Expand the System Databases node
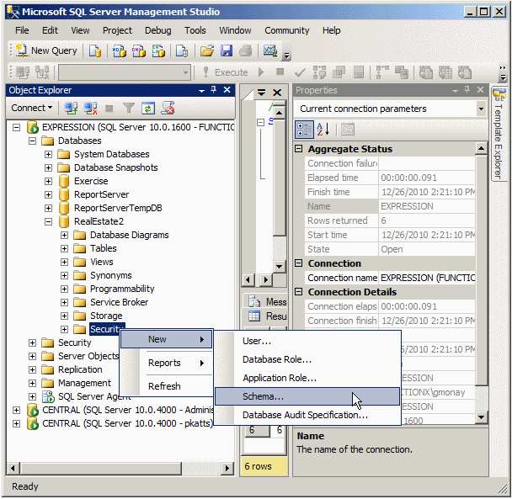The width and height of the screenshot is (512, 499). click(x=48, y=154)
